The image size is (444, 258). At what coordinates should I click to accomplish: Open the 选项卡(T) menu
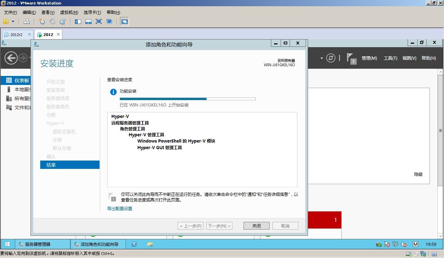[92, 12]
